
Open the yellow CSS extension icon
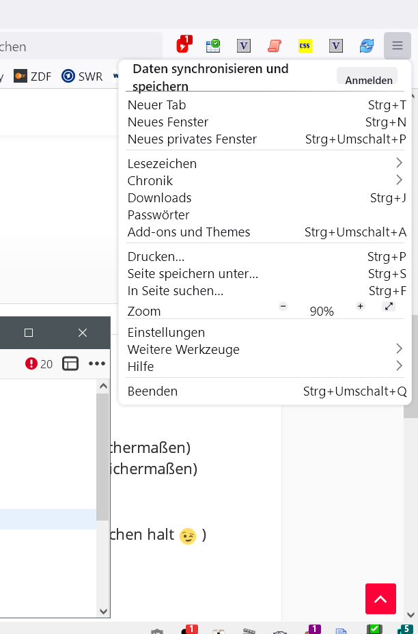[x=305, y=46]
